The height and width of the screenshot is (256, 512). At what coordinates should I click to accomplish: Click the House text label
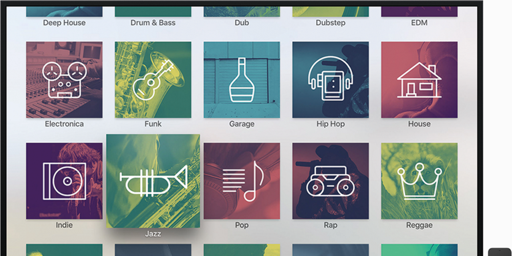(x=419, y=124)
